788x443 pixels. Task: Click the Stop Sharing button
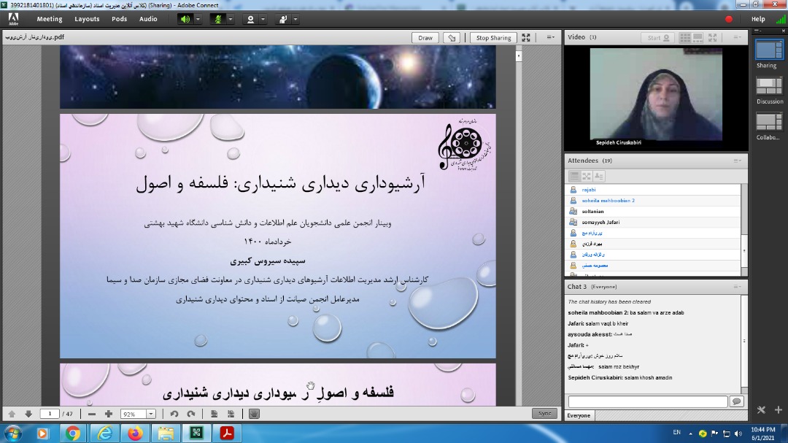click(493, 38)
